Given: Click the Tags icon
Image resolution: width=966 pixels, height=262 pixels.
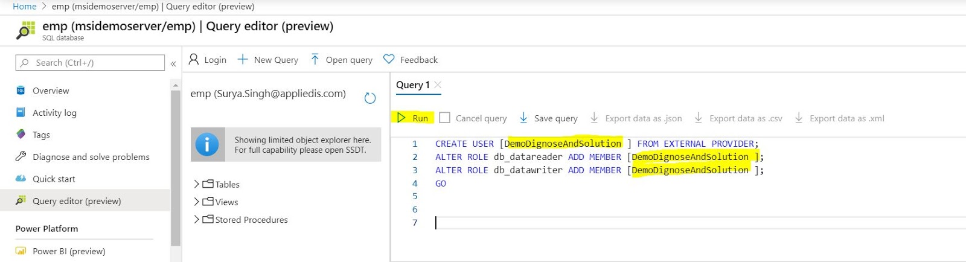Looking at the screenshot, I should 21,134.
